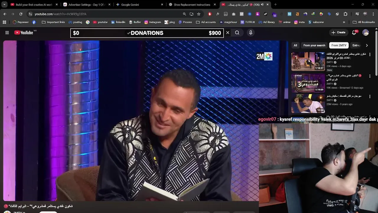Image resolution: width=378 pixels, height=213 pixels.
Task: View site information icon in address bar
Action: 30,14
